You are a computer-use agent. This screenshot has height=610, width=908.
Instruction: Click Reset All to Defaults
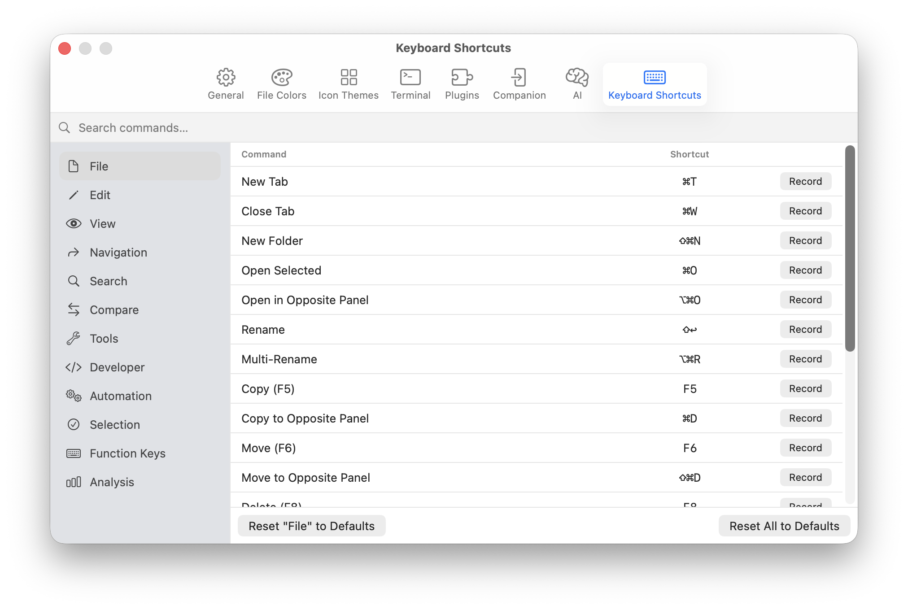tap(784, 526)
